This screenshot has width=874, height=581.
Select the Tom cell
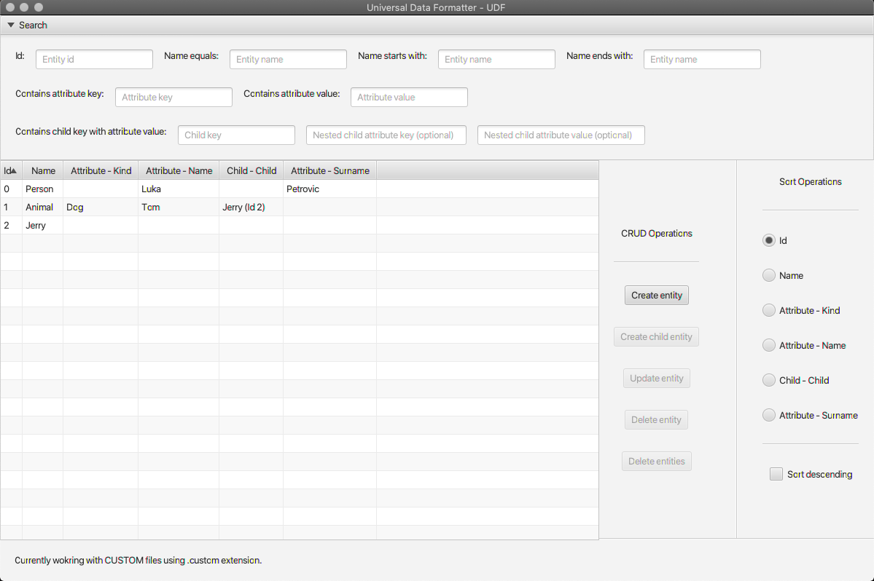tap(179, 207)
